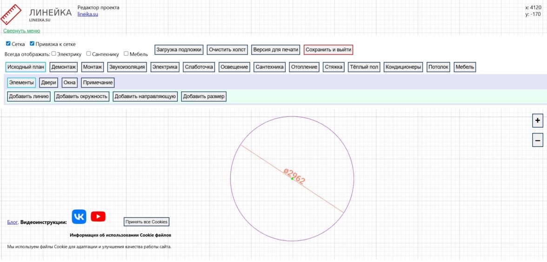The image size is (547, 262).
Task: Enable always showing Сантехнику checkbox
Action: (x=88, y=54)
